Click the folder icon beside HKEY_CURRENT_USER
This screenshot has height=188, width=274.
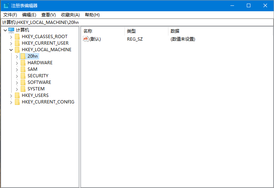click(17, 43)
